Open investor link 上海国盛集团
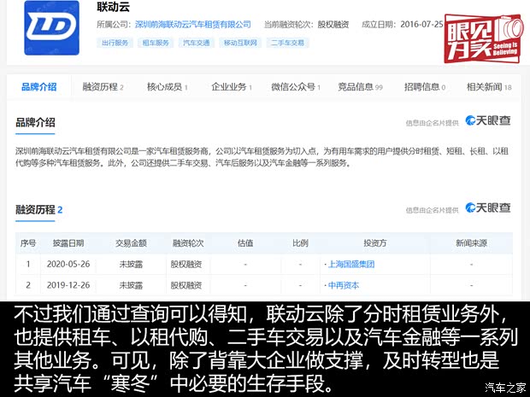 [350, 264]
